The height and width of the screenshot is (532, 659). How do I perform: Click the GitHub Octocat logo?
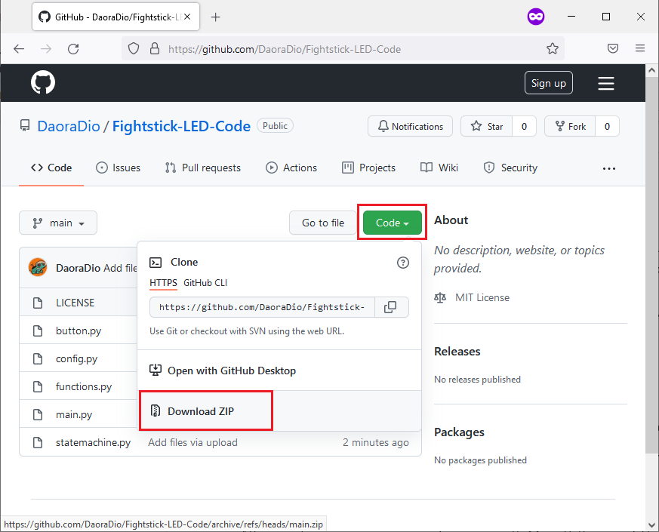pyautogui.click(x=43, y=82)
